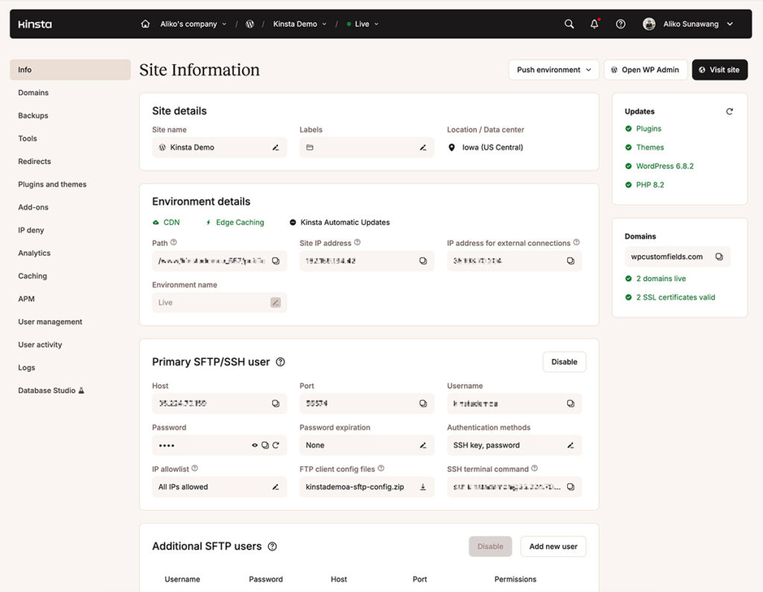Copy wpcustomfields.com domain
763x592 pixels.
[x=719, y=256]
